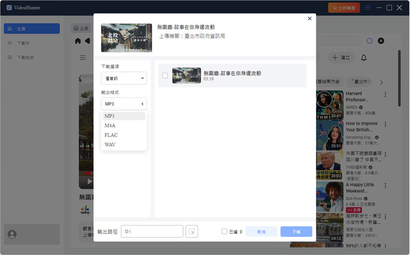Open options for TVBS news video
Viewport: 410px width, 255px height.
(385, 154)
